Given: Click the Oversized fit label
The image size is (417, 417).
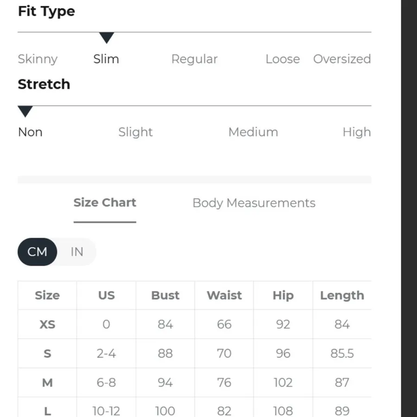Looking at the screenshot, I should click(342, 59).
